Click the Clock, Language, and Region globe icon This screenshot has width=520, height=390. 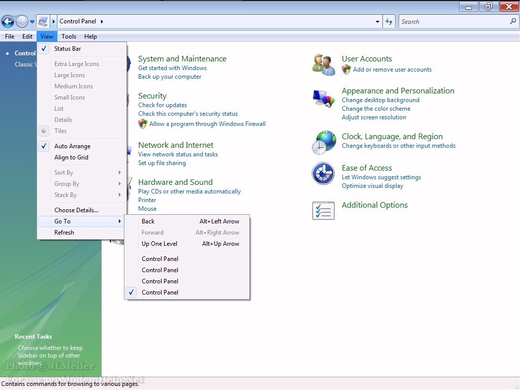323,142
